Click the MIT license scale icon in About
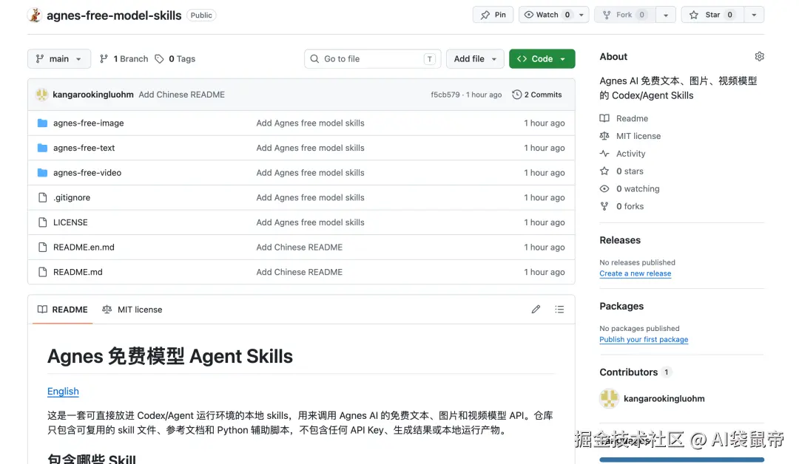 point(604,136)
